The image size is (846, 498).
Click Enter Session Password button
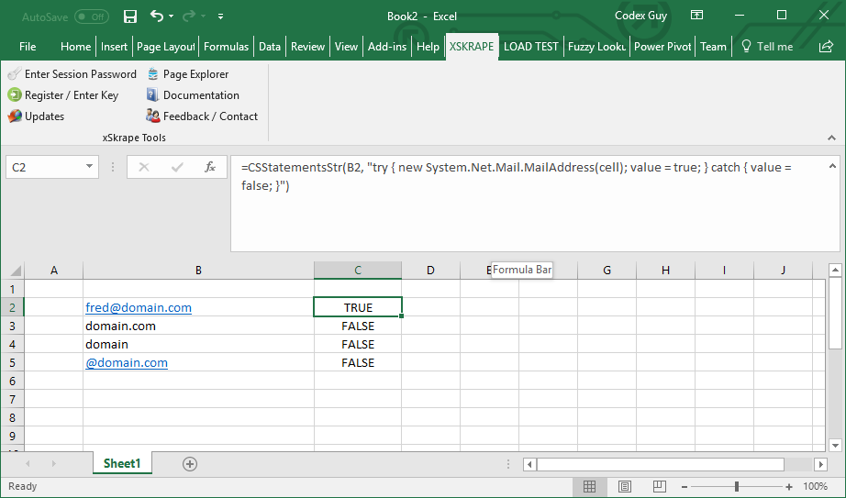72,74
